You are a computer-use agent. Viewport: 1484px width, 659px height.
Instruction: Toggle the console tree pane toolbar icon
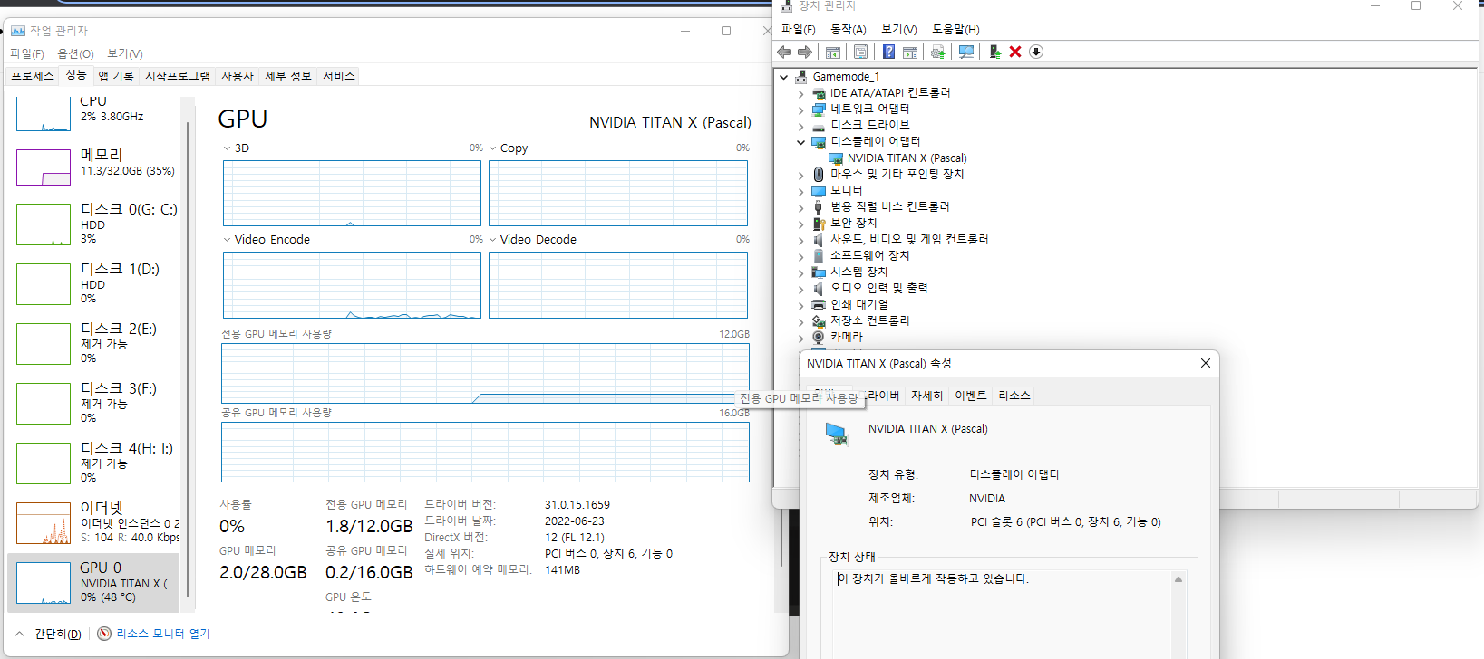tap(833, 52)
